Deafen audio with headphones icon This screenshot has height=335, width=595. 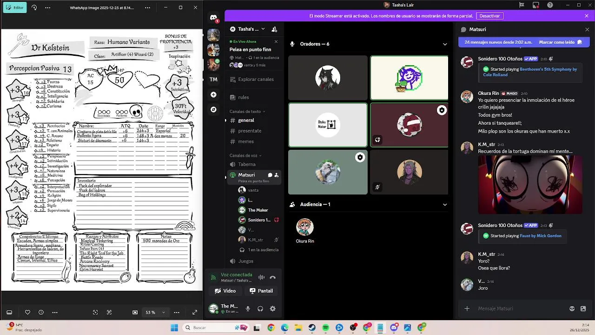pyautogui.click(x=260, y=308)
